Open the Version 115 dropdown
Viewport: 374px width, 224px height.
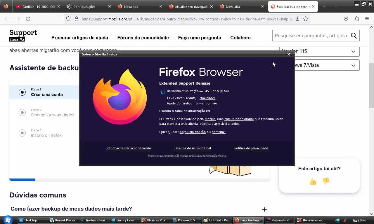(319, 51)
